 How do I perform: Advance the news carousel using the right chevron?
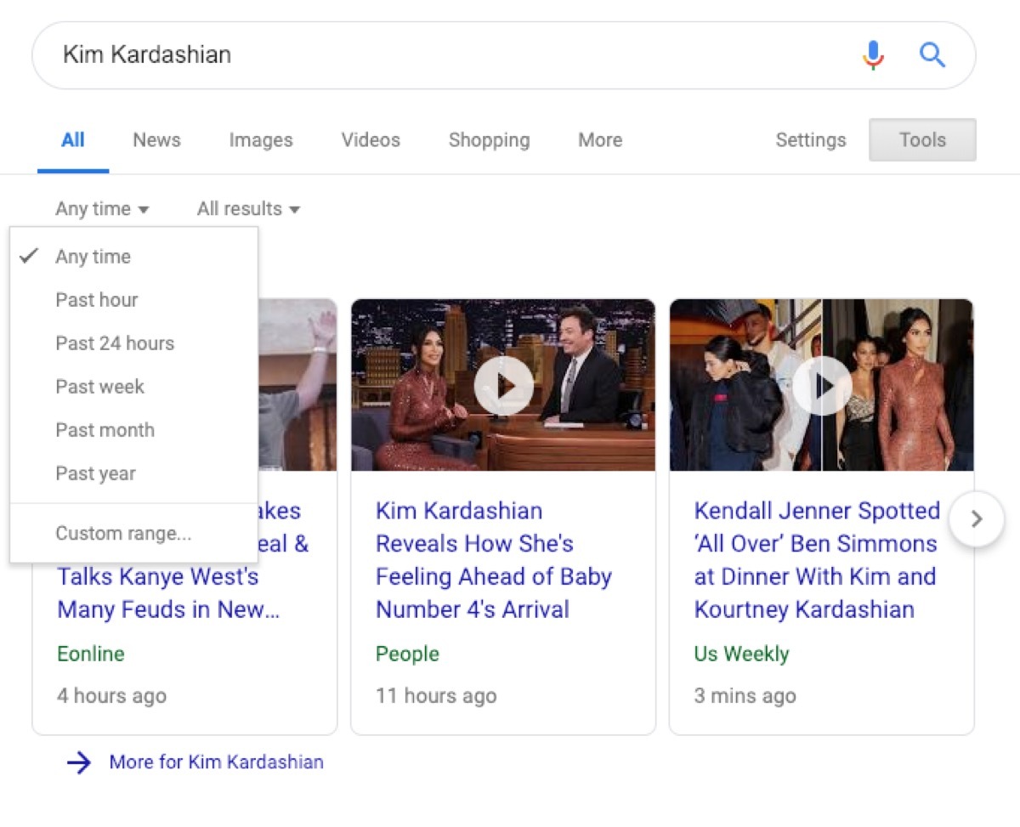pos(977,518)
